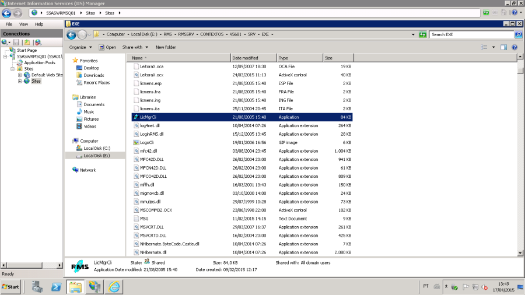Select the log4net.dll file row
This screenshot has height=295, width=525.
tap(242, 126)
